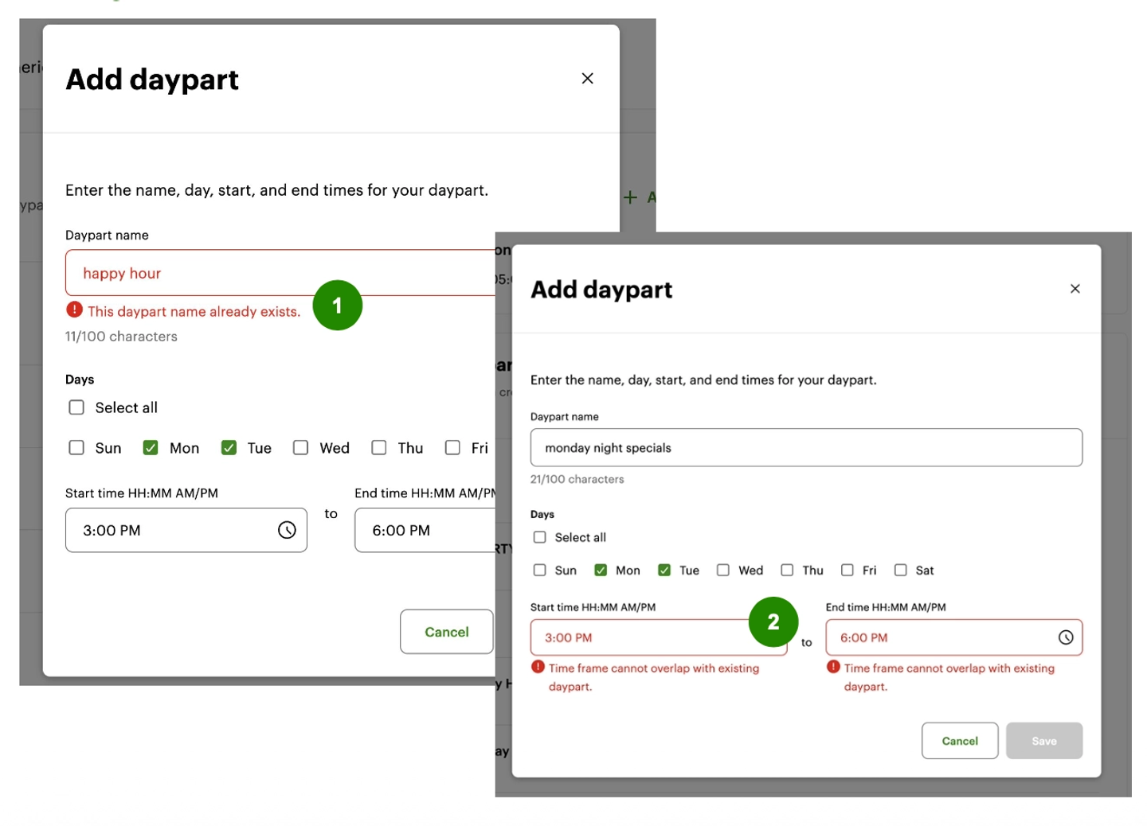
Task: Check Wed in monday night specials dialog
Action: (723, 570)
